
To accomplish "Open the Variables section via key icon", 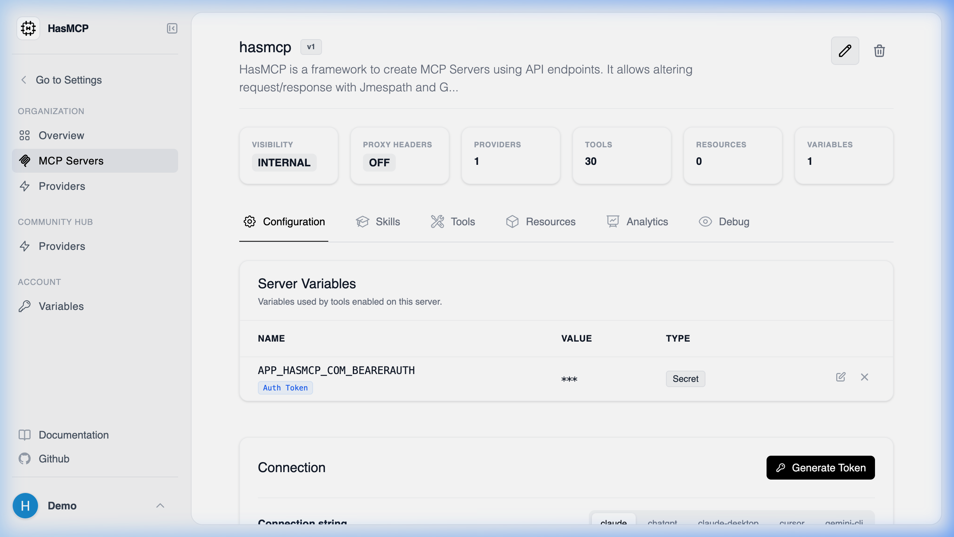I will click(x=25, y=306).
